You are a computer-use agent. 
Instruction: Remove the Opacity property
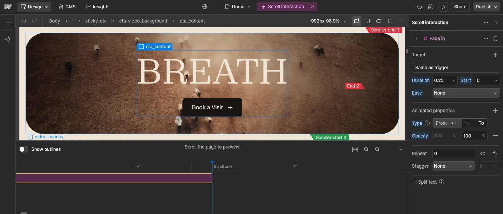click(495, 136)
